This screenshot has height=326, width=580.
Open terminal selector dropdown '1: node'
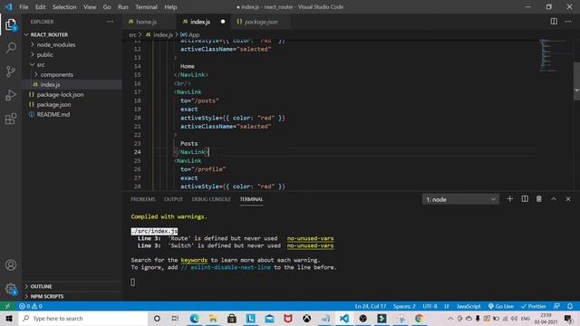(460, 199)
